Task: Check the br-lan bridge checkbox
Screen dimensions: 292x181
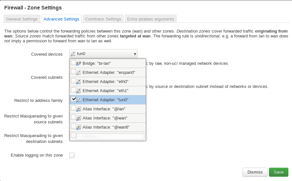Action: [x=73, y=63]
